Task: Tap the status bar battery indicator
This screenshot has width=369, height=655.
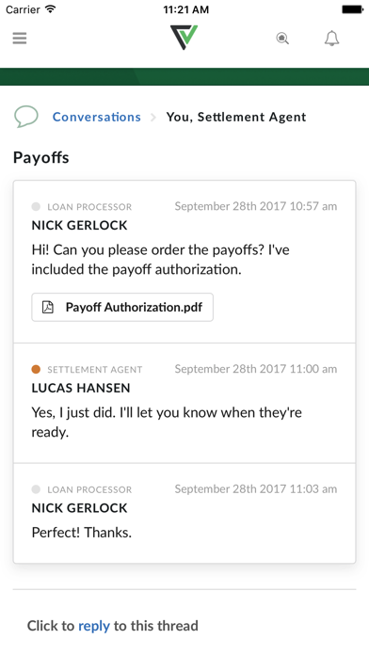Action: [x=352, y=9]
